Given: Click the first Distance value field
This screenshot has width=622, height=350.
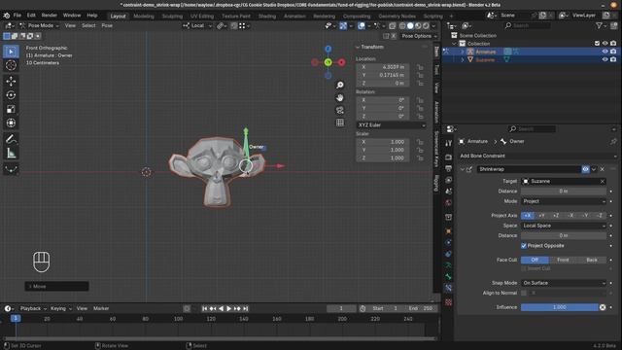Looking at the screenshot, I should 564,192.
